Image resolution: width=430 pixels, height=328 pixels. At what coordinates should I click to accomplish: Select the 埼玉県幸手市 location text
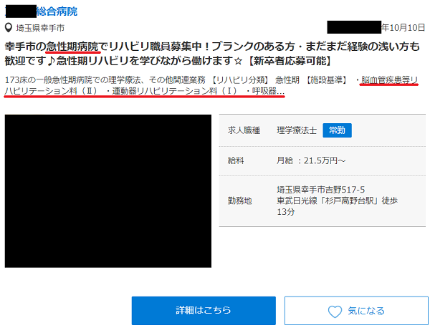[x=40, y=28]
